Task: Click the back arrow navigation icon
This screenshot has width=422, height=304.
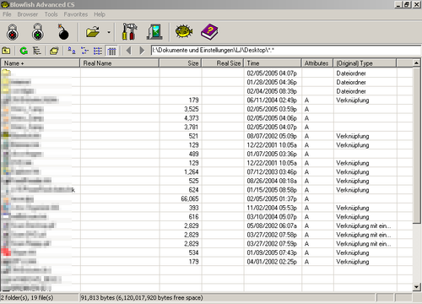Action: coord(128,51)
